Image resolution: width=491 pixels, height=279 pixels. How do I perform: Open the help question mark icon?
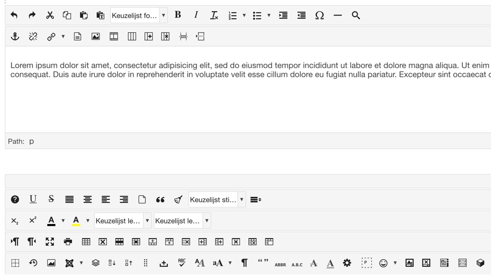pos(15,199)
